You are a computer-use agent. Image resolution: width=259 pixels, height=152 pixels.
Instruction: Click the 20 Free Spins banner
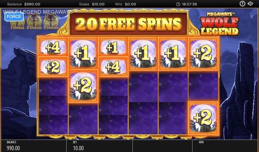128,24
